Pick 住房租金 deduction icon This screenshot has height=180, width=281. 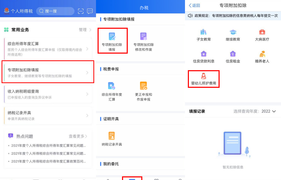[233, 54]
